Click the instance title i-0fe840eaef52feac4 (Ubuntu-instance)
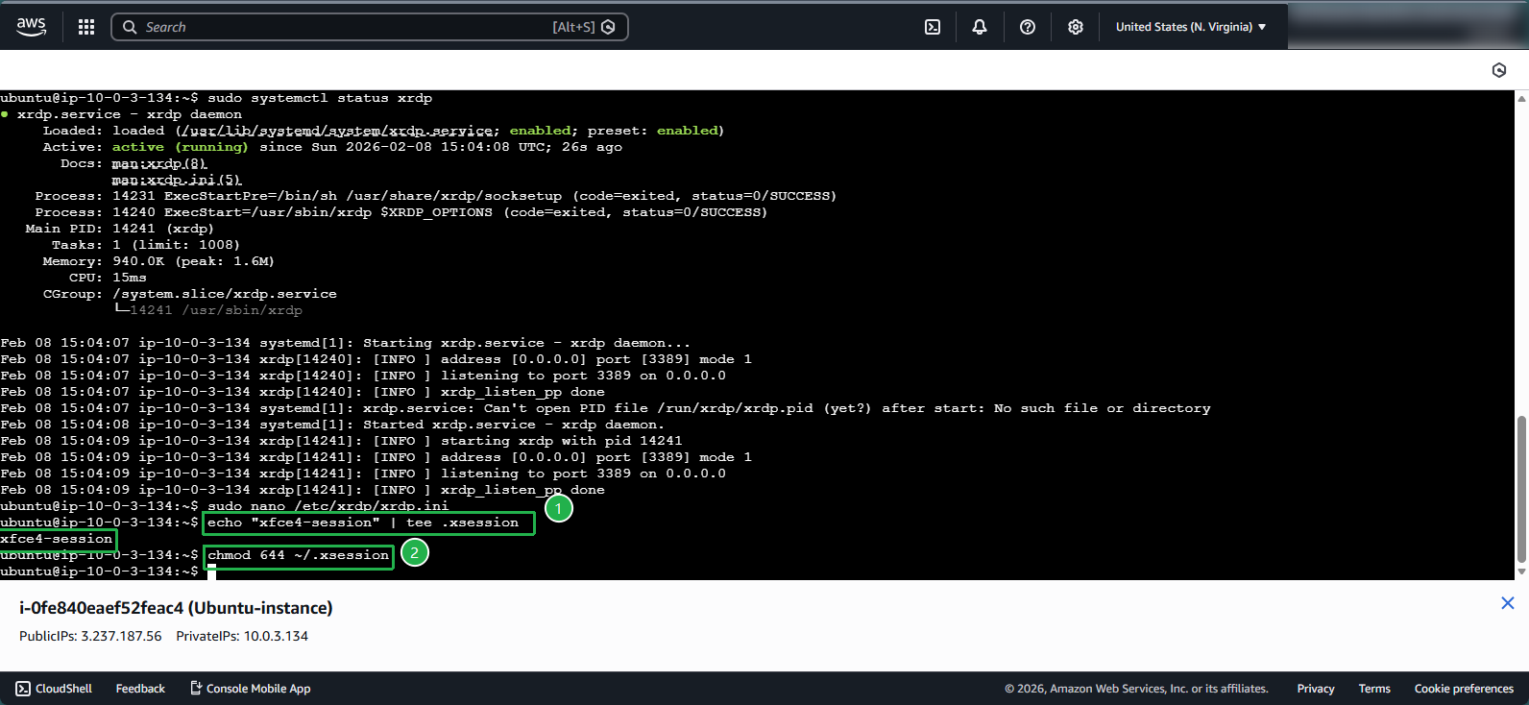Screen dimensions: 1529x705 click(176, 608)
